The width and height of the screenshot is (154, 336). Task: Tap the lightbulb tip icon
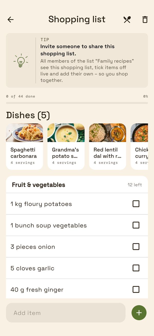[x=21, y=60]
